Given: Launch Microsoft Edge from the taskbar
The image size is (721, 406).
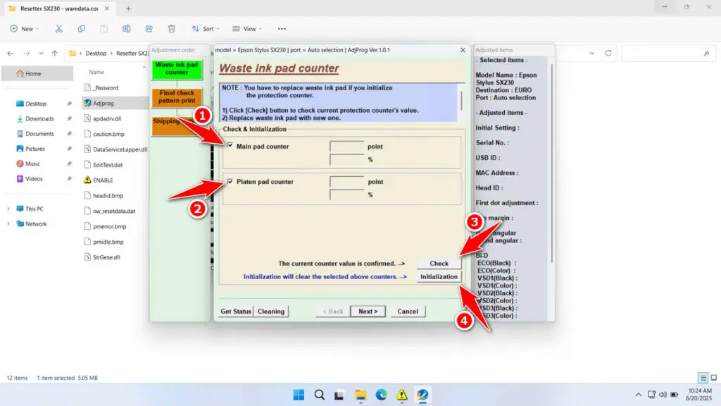Looking at the screenshot, I should pyautogui.click(x=382, y=395).
